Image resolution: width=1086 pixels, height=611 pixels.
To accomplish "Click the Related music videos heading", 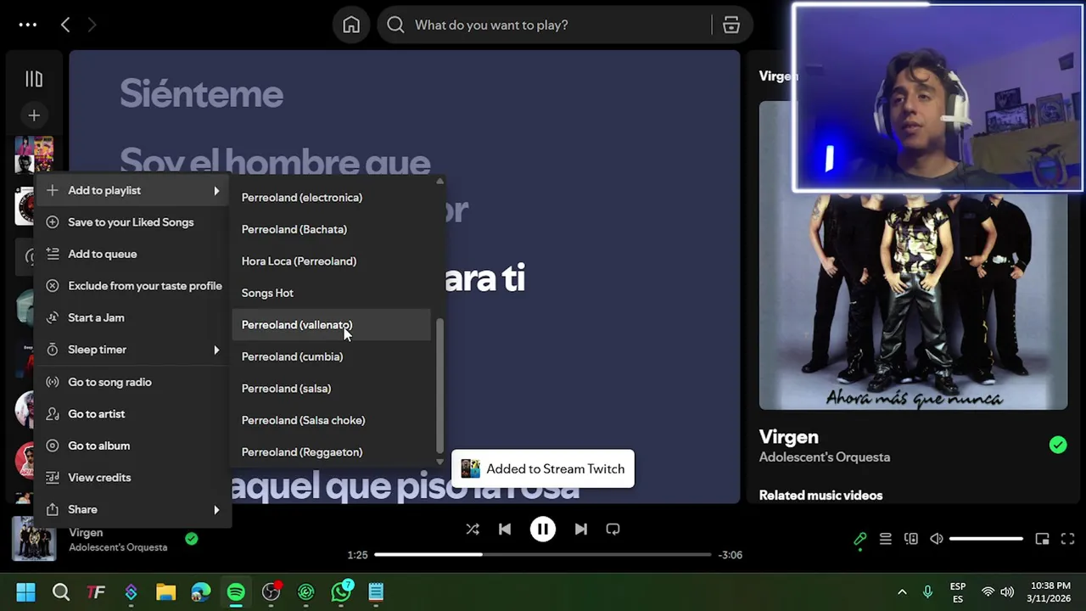I will (820, 496).
